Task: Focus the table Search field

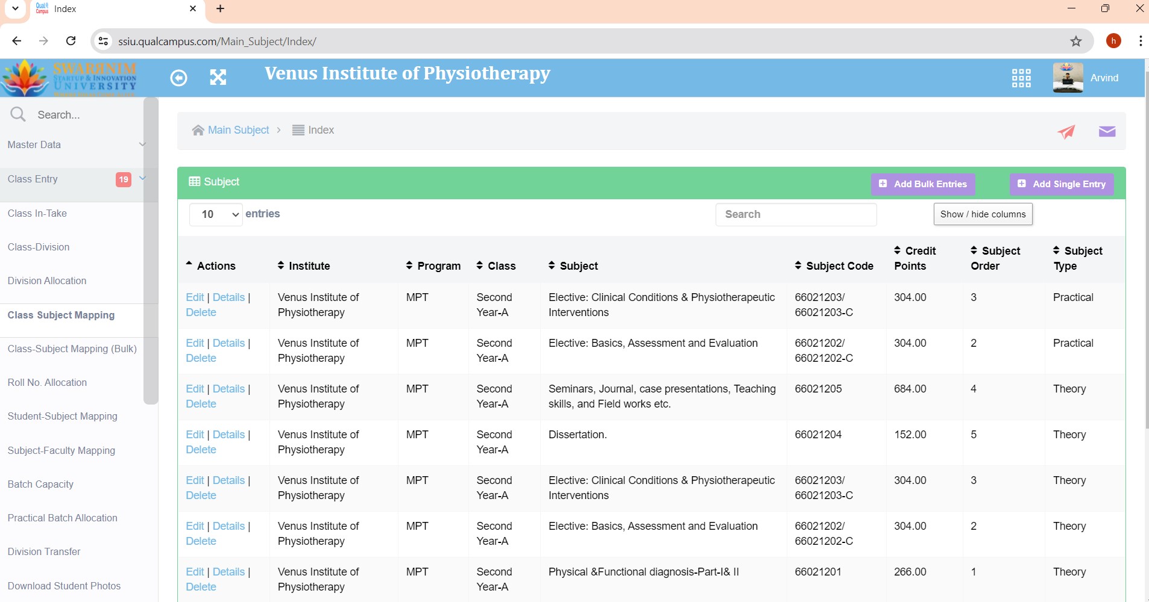Action: tap(796, 214)
